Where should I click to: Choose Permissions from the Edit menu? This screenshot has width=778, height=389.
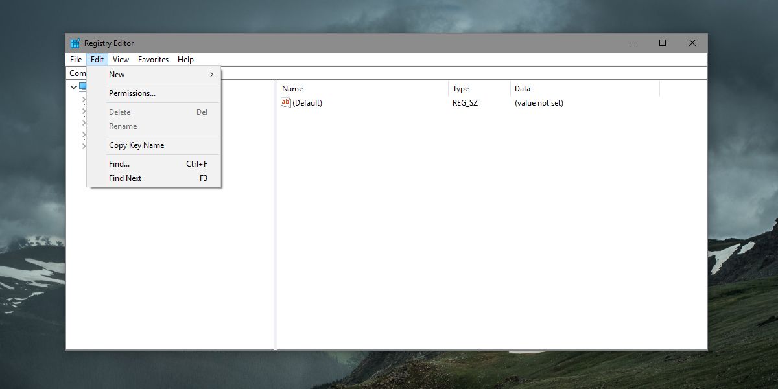[x=132, y=93]
